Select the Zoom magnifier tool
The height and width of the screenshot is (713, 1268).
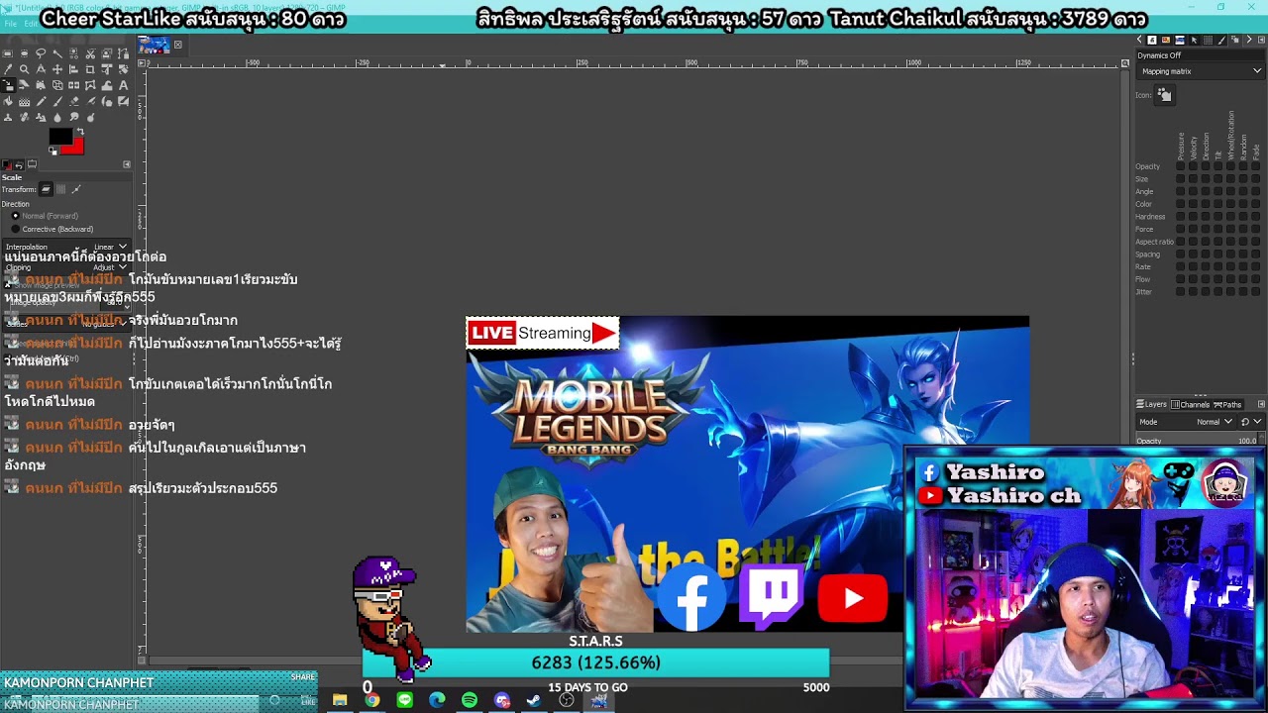tap(24, 69)
